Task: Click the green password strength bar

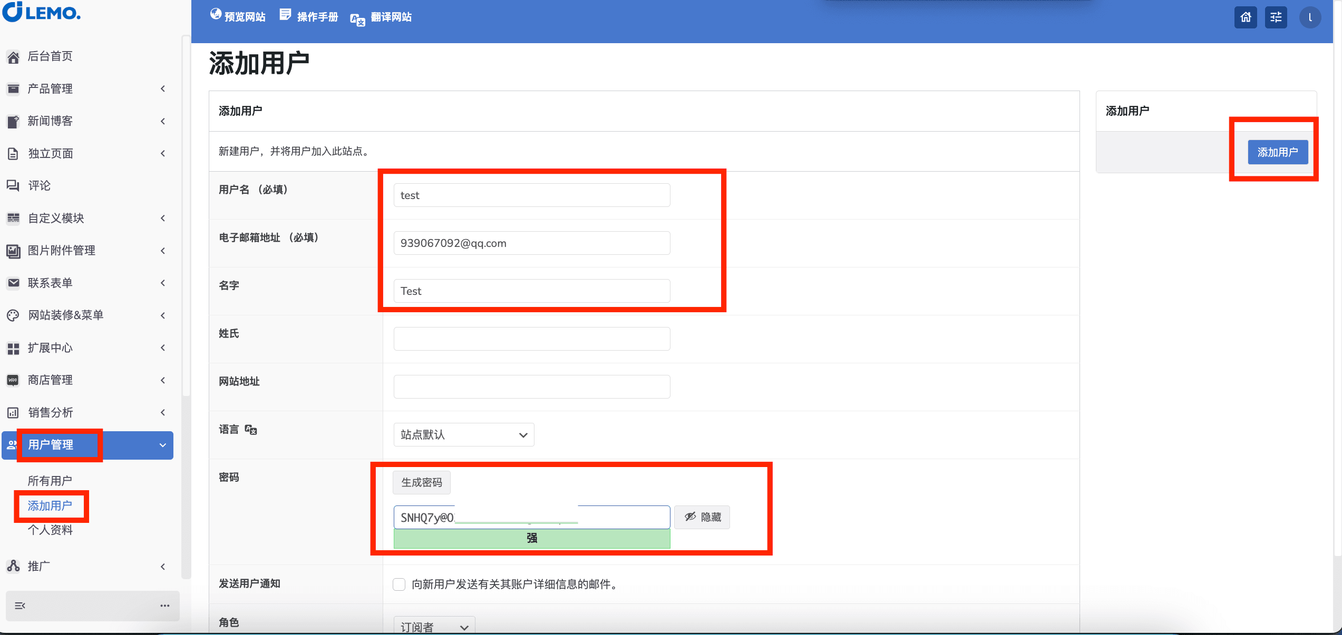Action: (x=531, y=538)
